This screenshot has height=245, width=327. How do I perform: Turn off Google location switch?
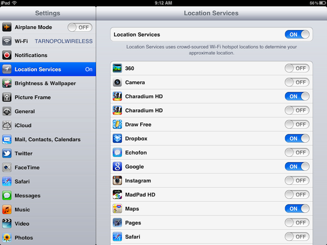[x=297, y=166]
